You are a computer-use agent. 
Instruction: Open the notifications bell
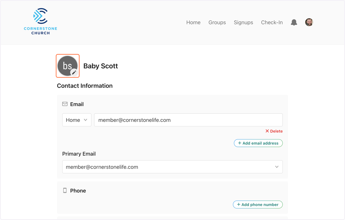tap(294, 22)
